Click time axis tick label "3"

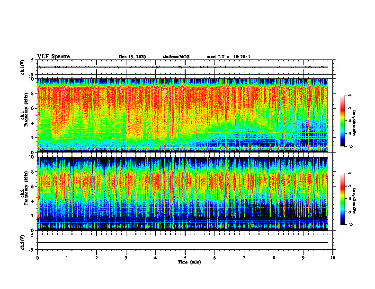click(126, 258)
